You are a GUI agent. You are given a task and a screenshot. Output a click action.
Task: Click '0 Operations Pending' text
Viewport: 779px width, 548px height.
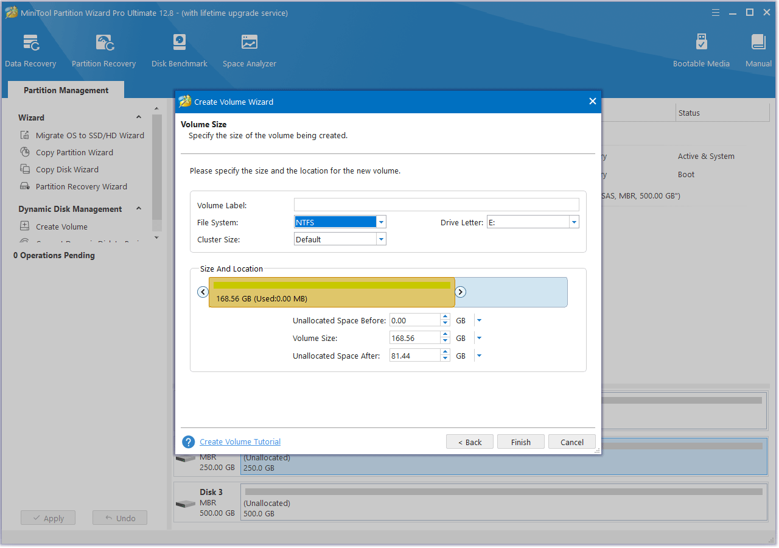click(54, 255)
